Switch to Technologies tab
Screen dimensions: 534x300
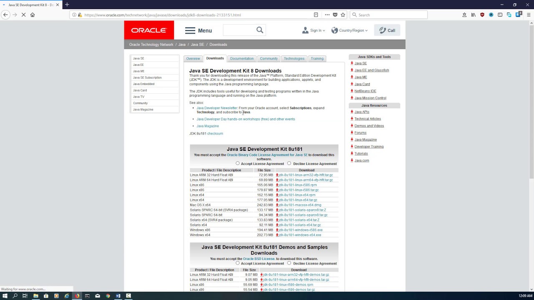(294, 58)
